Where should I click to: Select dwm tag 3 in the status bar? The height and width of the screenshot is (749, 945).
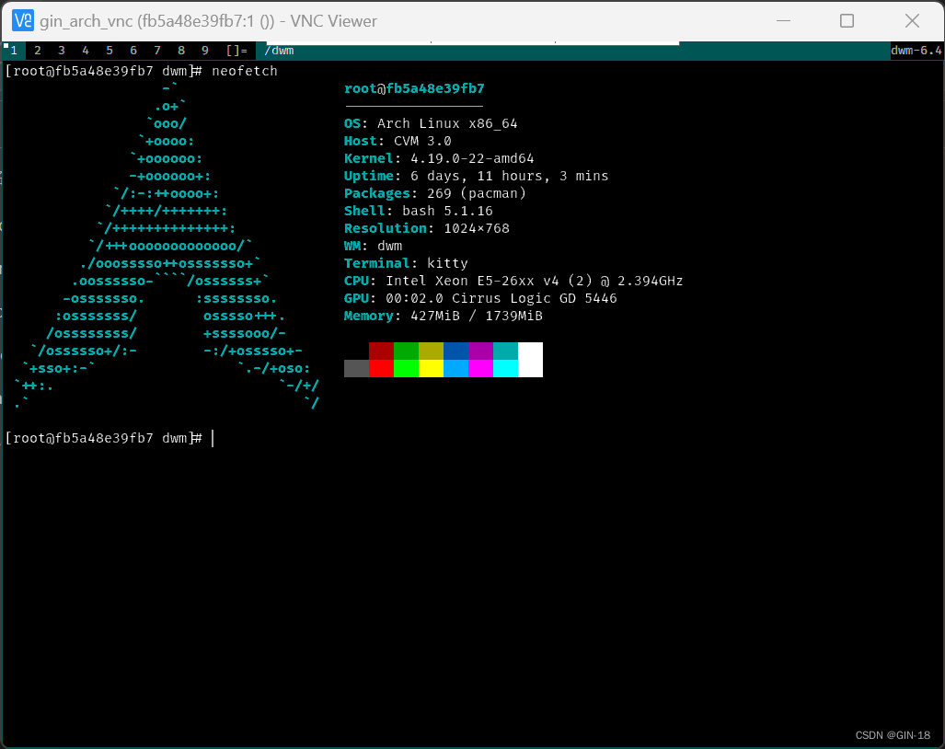tap(61, 51)
